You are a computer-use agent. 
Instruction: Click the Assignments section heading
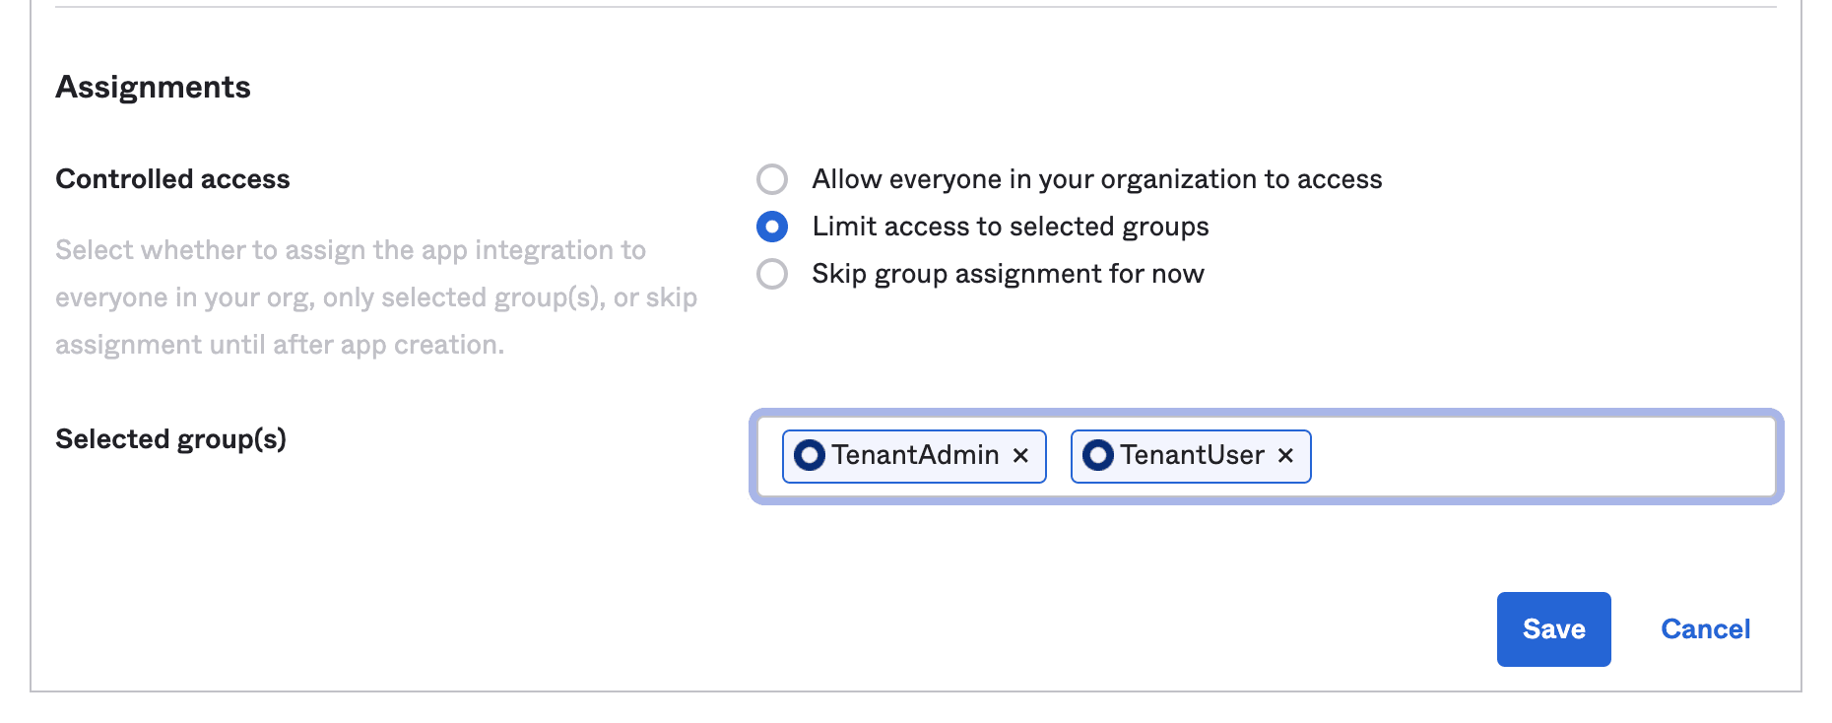[154, 88]
